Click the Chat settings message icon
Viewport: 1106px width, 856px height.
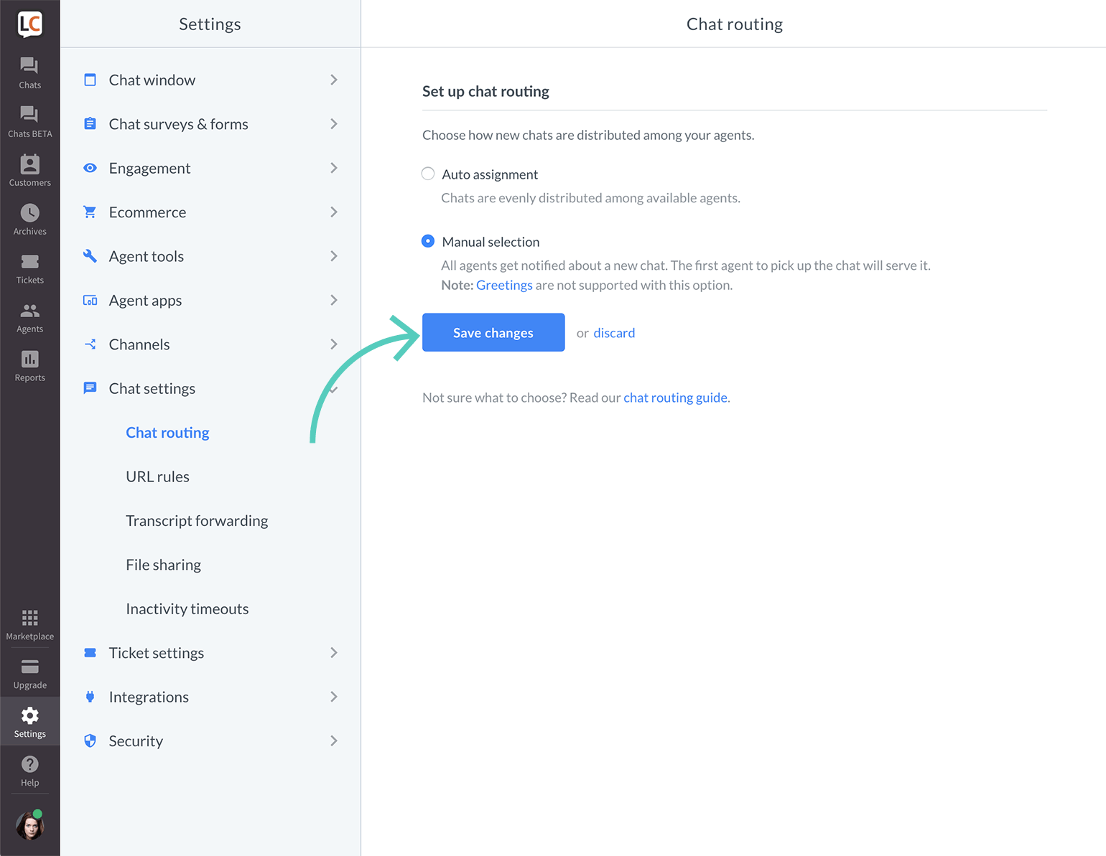[x=90, y=388]
